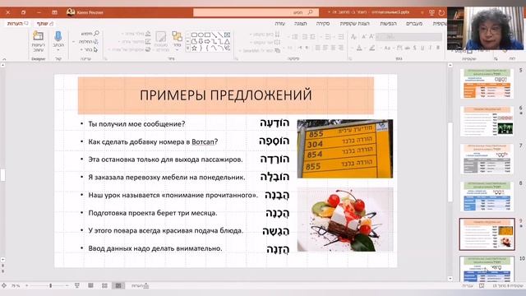
Task: Switch to Reading view in the status bar
Action: (x=90, y=285)
